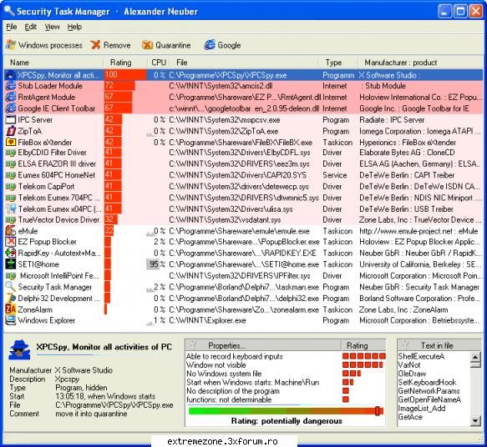The image size is (487, 447).
Task: Sort list by File column header
Action: tap(244, 63)
